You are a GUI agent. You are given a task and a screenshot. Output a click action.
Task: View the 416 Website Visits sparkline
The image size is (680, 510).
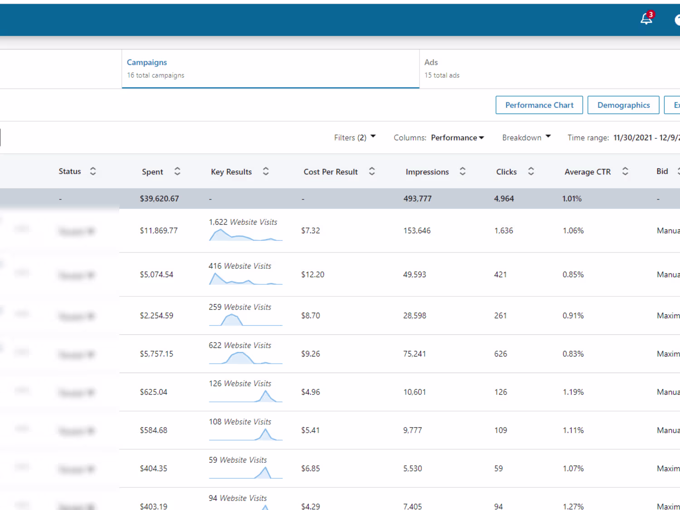point(246,279)
